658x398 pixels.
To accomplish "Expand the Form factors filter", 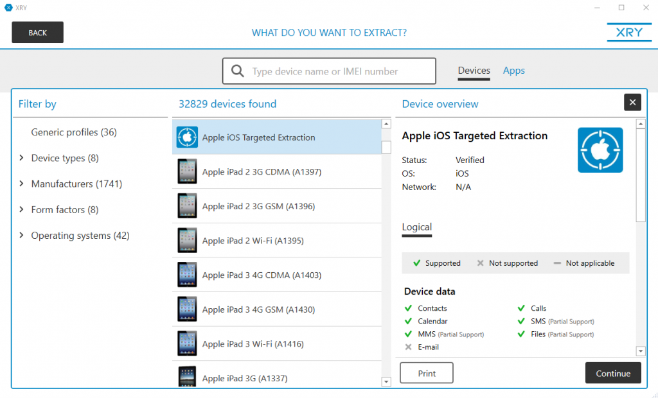I will (x=21, y=209).
